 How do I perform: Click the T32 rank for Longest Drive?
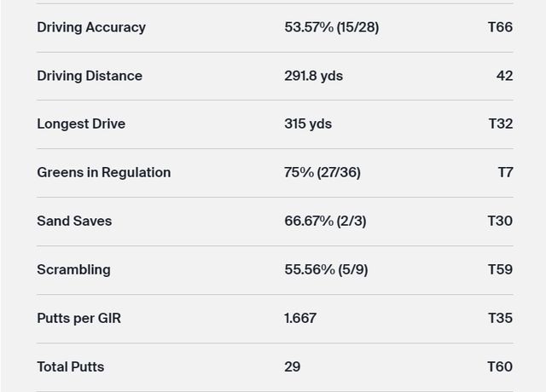(x=500, y=124)
